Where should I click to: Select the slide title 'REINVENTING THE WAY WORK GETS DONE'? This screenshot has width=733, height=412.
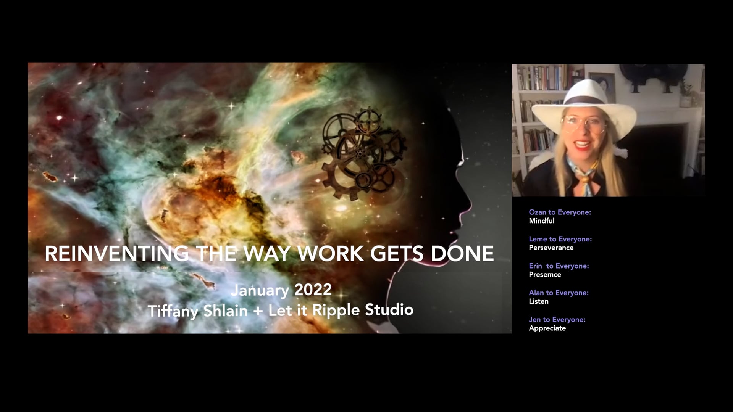(x=270, y=254)
